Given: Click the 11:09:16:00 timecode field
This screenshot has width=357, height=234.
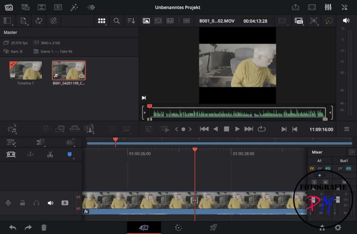Looking at the screenshot, I should [x=321, y=129].
